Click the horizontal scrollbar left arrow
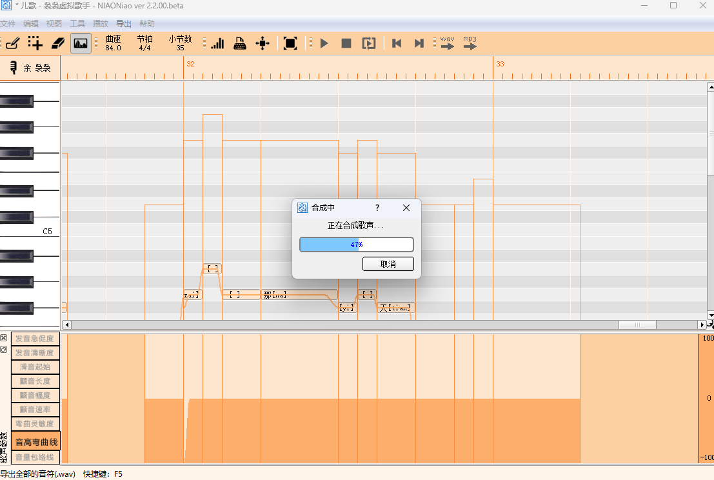 click(66, 325)
